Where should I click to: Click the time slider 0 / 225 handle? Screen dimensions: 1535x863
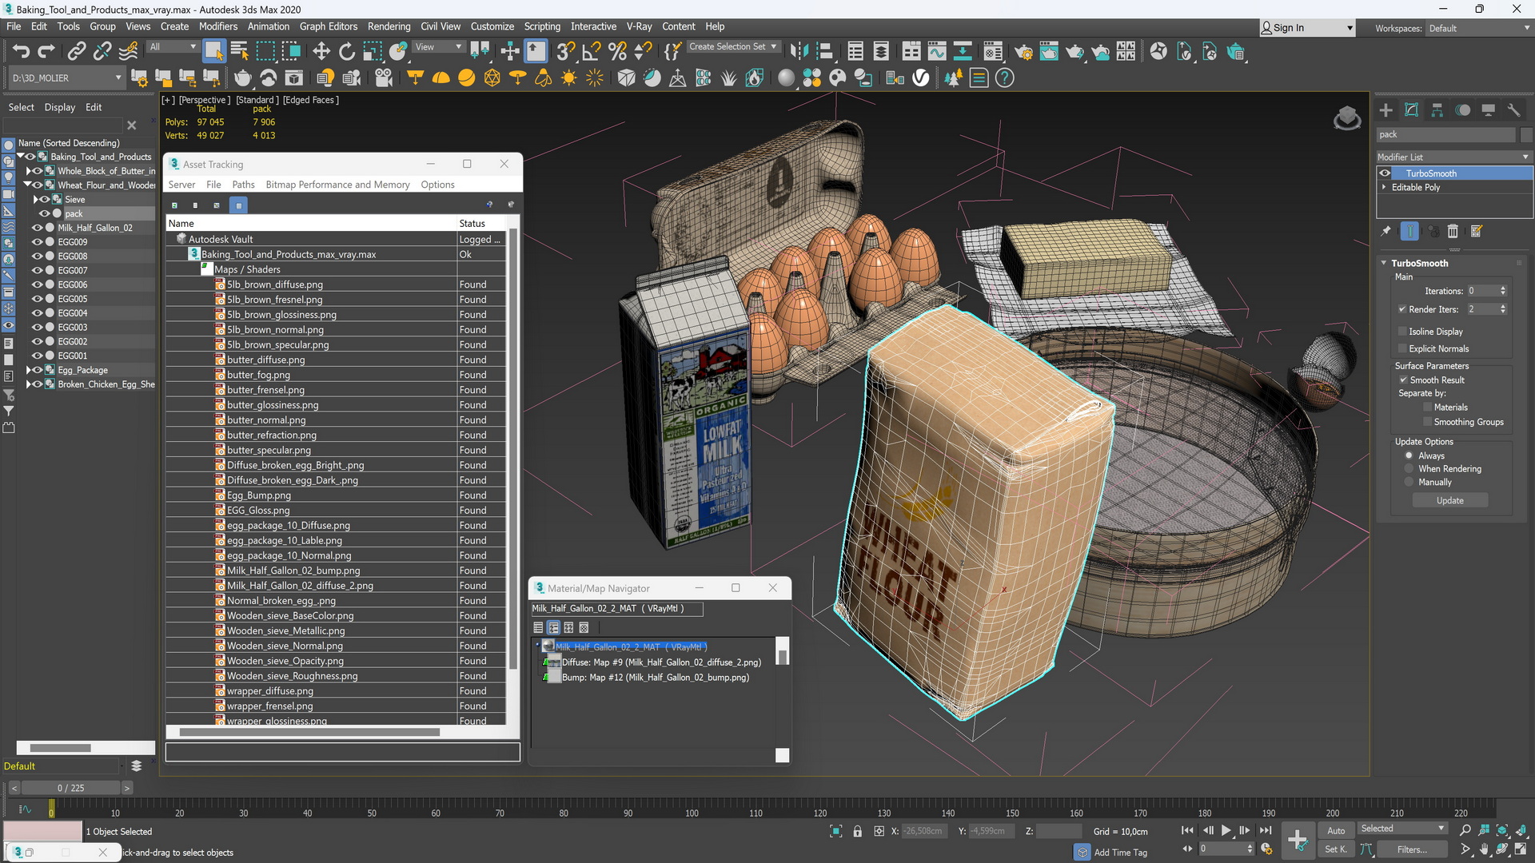[x=71, y=788]
